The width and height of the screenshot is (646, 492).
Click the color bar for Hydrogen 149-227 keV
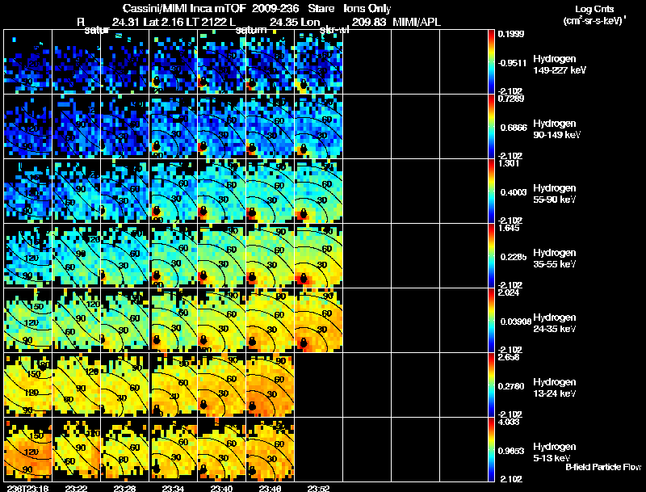pos(491,62)
